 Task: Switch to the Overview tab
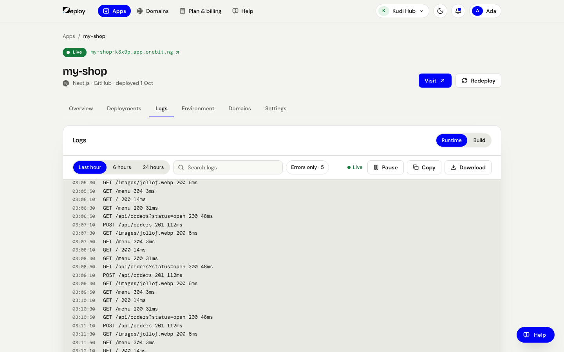point(81,108)
